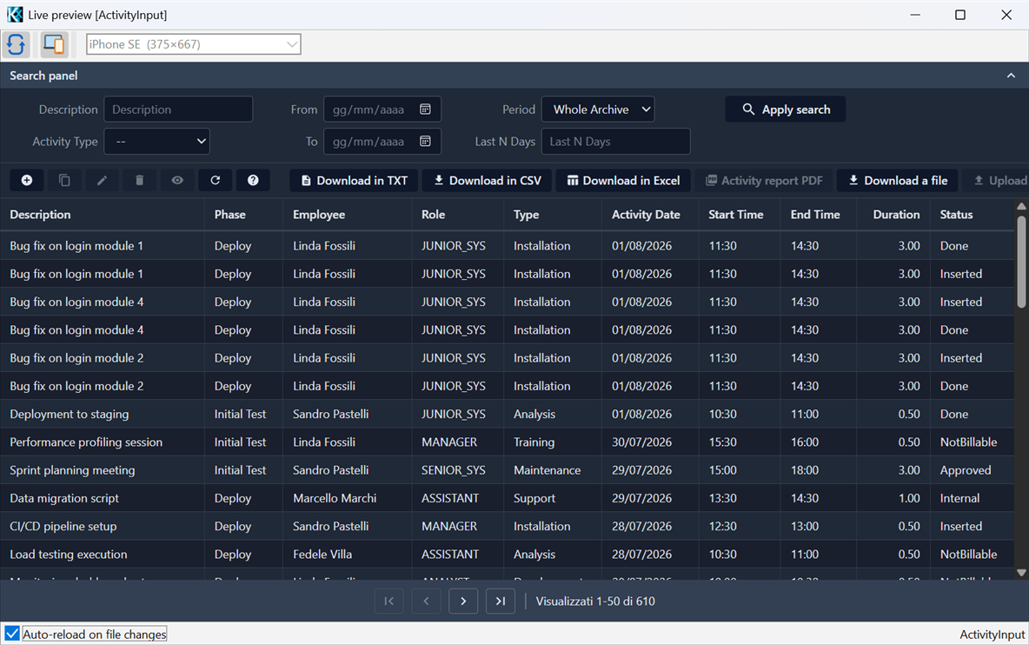1029x645 pixels.
Task: Open the iPhone SE device size dropdown
Action: click(194, 44)
